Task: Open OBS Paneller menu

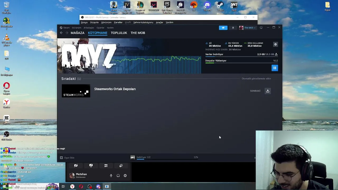Action: tap(118, 22)
